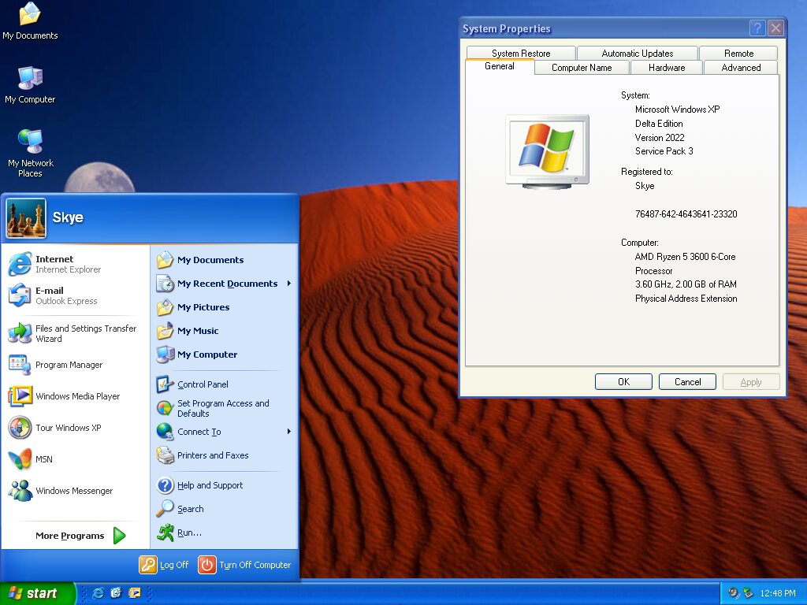Switch to Advanced tab

coord(741,68)
